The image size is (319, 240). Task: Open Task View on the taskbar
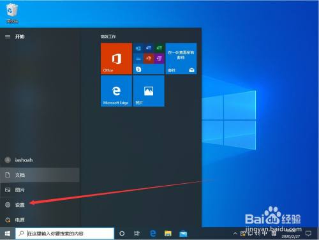coord(137,234)
